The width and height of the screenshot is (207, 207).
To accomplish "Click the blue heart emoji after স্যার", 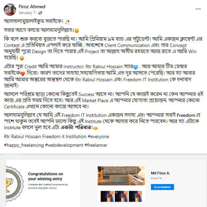I will pos(135,67).
